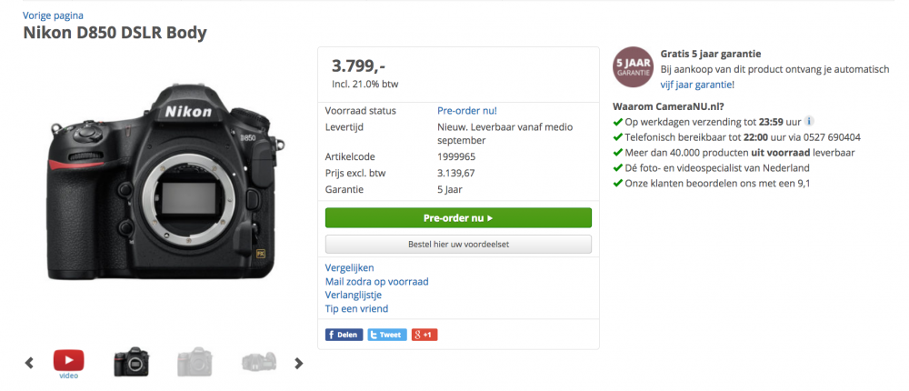909x391 pixels.
Task: Go back via Vorige pagina link
Action: (54, 15)
